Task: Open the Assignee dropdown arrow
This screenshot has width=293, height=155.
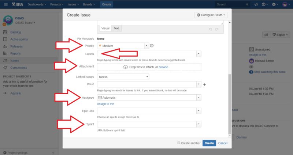Action: pyautogui.click(x=199, y=98)
